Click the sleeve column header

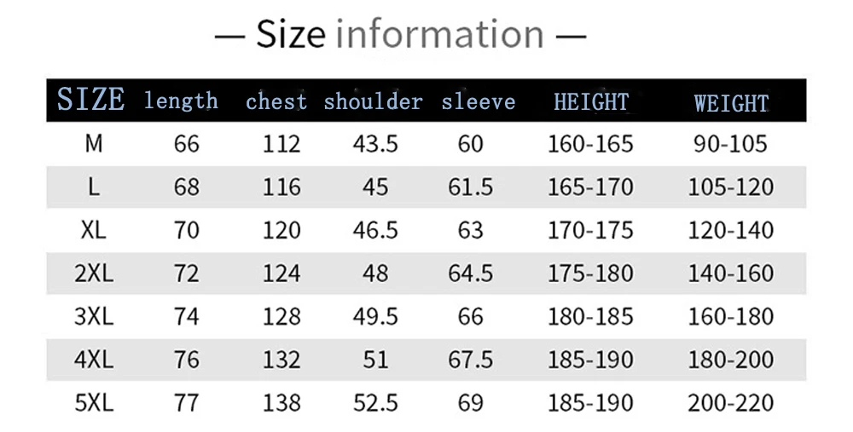tap(479, 101)
